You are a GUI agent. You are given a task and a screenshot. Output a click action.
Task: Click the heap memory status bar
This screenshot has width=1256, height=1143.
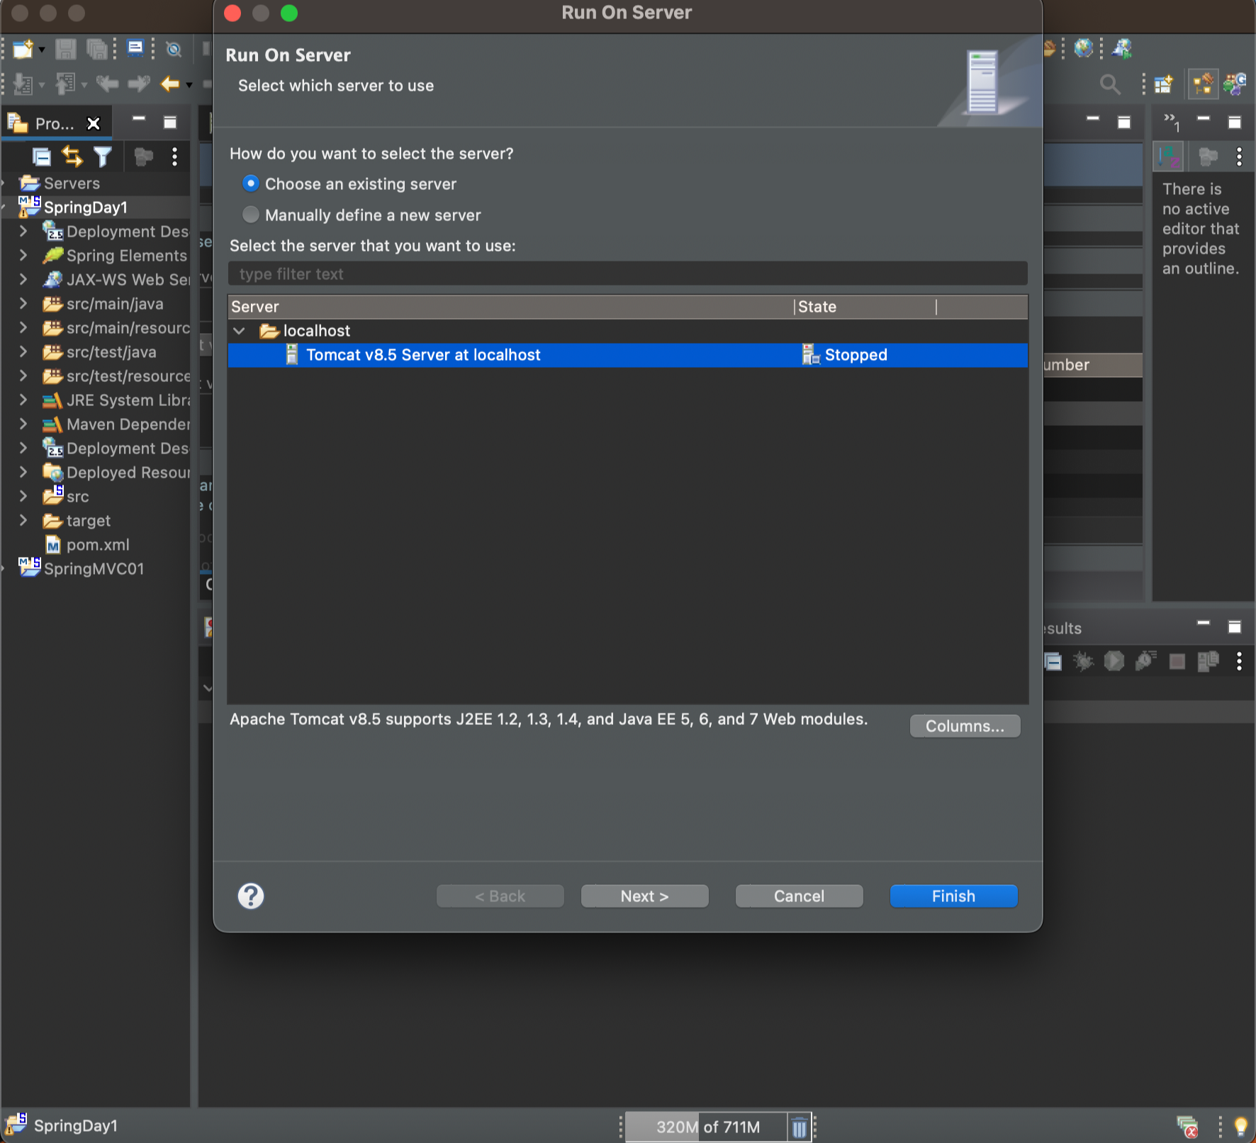706,1127
